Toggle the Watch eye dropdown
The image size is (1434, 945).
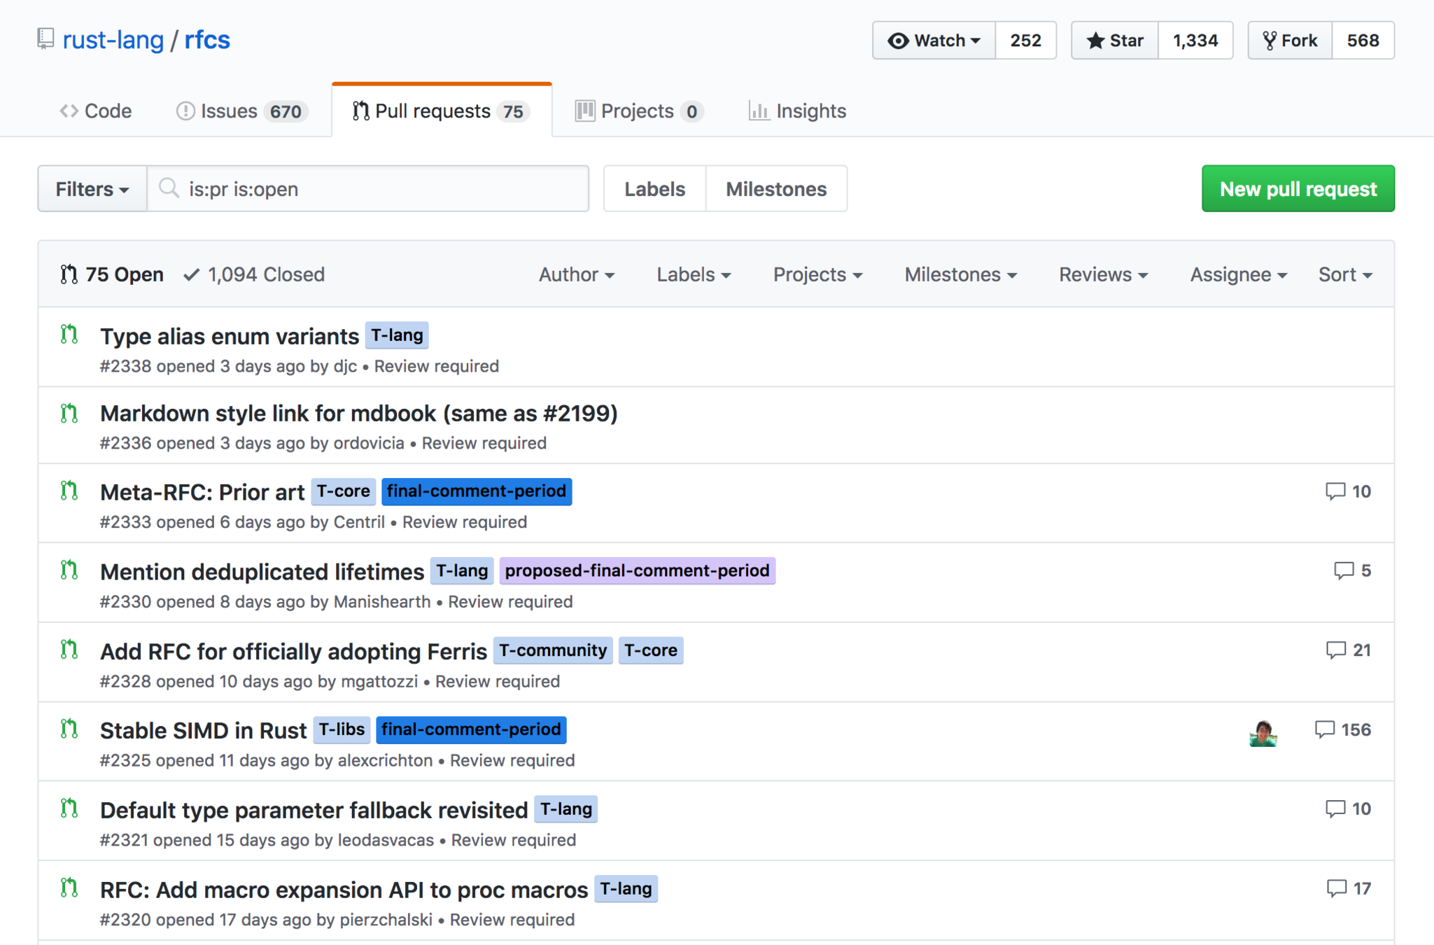tap(934, 41)
